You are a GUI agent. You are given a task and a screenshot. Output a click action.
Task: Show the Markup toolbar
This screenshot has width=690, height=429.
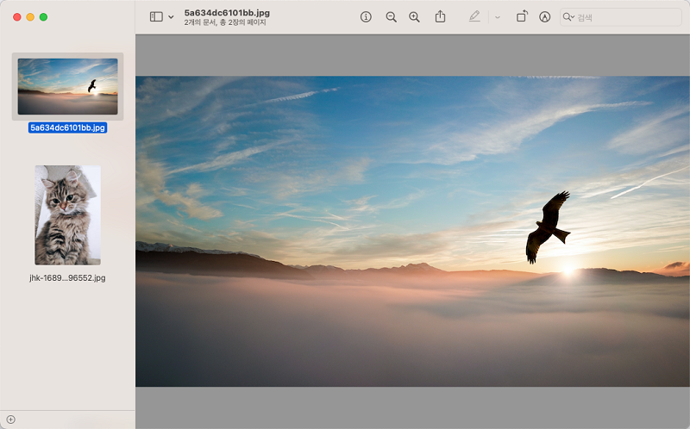[544, 17]
